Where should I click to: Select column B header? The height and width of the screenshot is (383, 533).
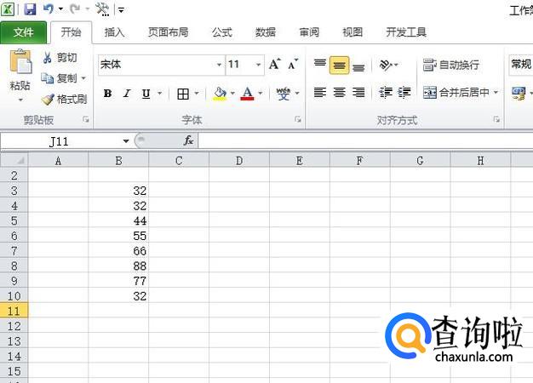pyautogui.click(x=118, y=160)
